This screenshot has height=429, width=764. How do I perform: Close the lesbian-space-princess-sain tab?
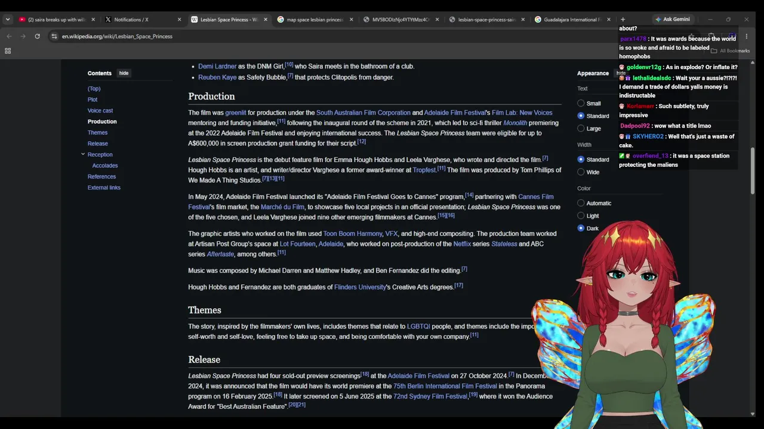[x=523, y=20]
